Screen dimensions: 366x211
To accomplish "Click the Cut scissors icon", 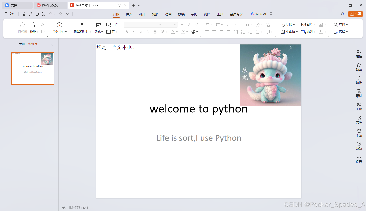I will coord(43,25).
